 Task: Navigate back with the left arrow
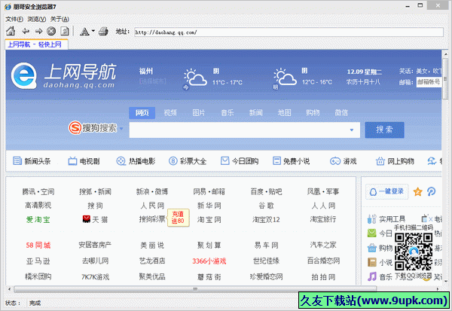click(x=26, y=31)
